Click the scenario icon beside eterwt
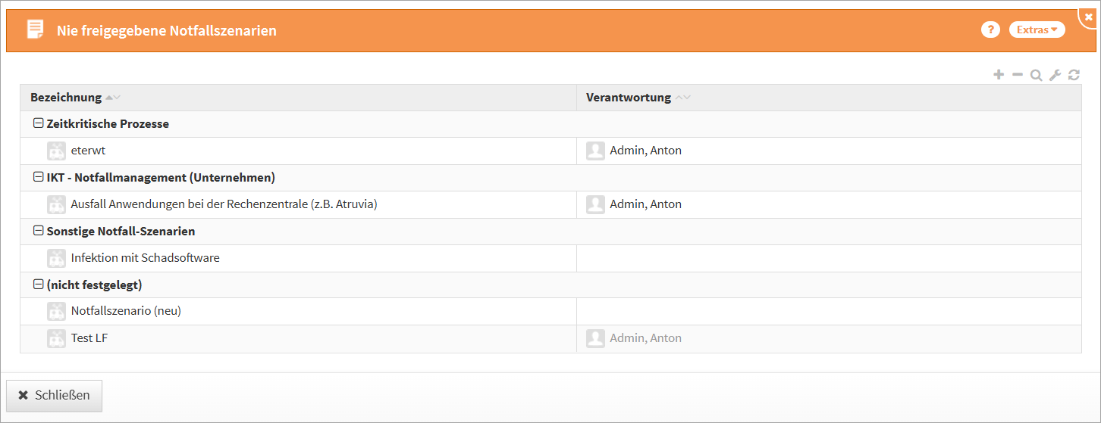This screenshot has height=423, width=1101. point(56,151)
